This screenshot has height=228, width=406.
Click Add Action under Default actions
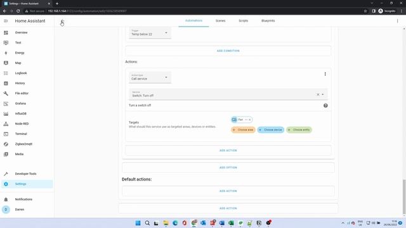tap(228, 191)
